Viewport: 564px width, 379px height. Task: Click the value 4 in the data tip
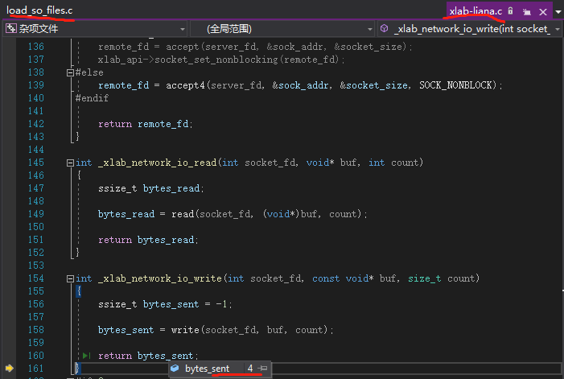[x=250, y=369]
